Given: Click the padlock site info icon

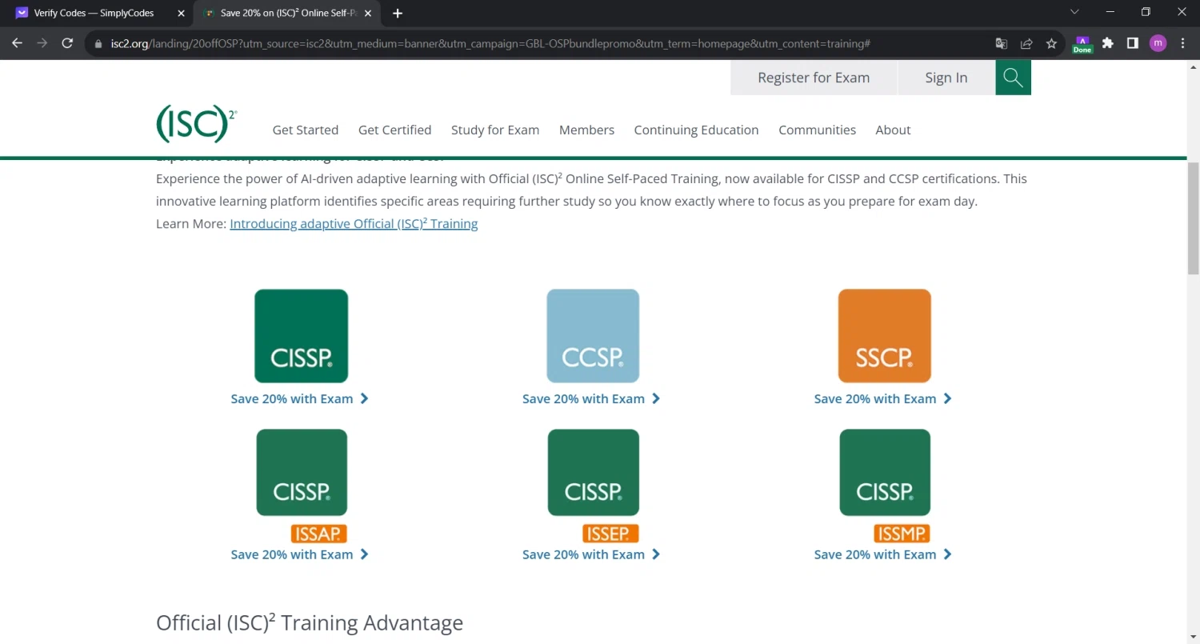Looking at the screenshot, I should (99, 44).
